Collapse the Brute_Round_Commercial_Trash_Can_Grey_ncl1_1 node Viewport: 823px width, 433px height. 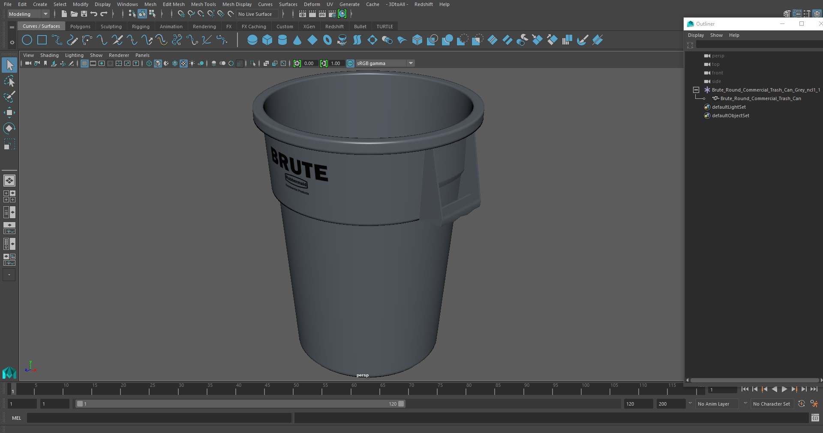click(x=696, y=90)
